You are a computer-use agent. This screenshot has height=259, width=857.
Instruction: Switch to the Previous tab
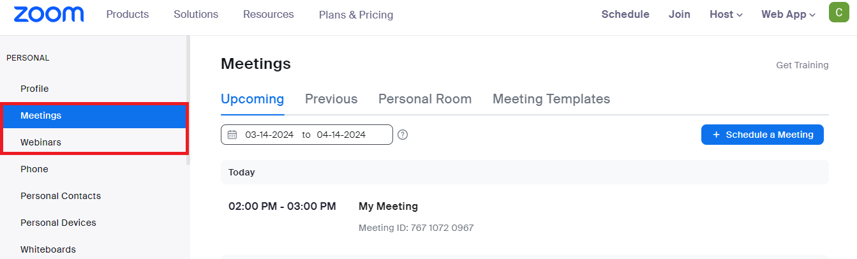coord(331,99)
